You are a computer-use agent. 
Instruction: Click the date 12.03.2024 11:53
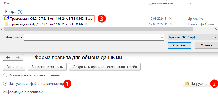coord(160,24)
